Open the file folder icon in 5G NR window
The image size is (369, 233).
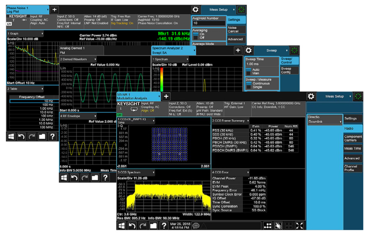(x=153, y=226)
